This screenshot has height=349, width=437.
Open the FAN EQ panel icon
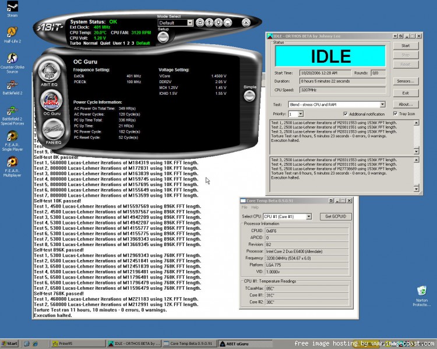click(53, 129)
